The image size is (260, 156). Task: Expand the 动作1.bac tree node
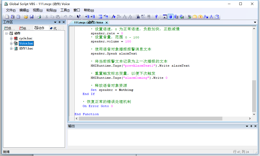11,48
